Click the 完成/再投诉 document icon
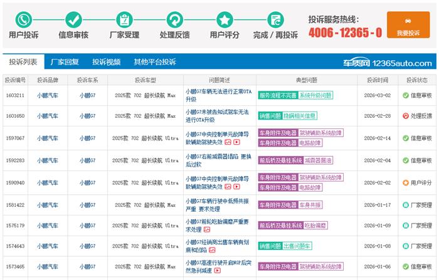Image resolution: width=439 pixels, height=280 pixels. (275, 19)
